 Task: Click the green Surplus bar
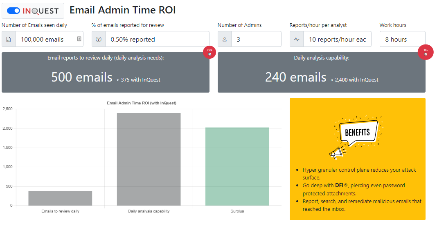point(237,167)
